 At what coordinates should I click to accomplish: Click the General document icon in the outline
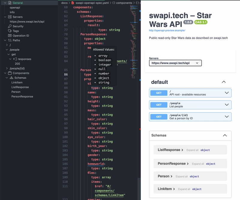[10, 3]
